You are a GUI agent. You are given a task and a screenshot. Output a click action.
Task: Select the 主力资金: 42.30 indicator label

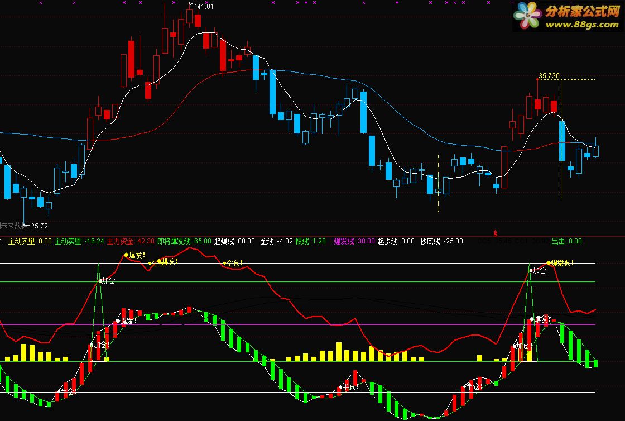131,241
